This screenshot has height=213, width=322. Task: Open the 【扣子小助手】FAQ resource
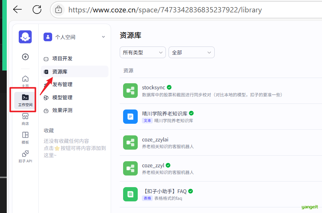coord(164,191)
